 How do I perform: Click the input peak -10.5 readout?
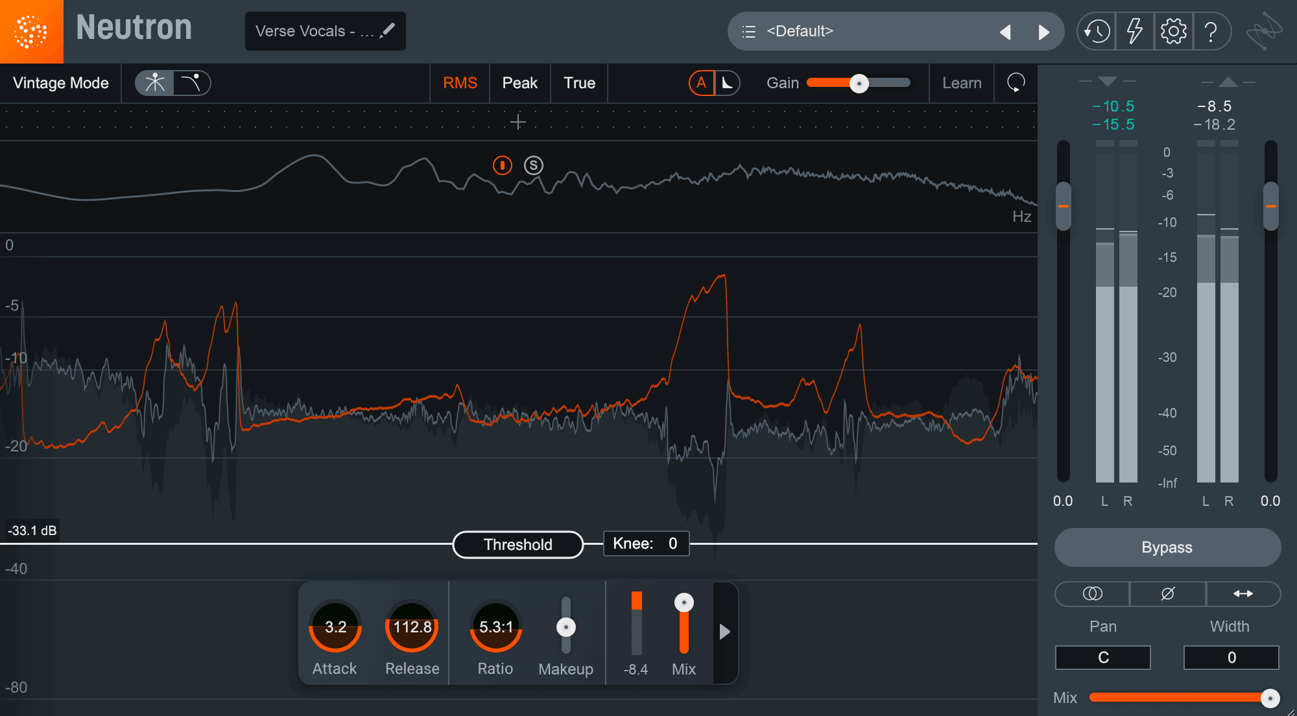pyautogui.click(x=1113, y=106)
